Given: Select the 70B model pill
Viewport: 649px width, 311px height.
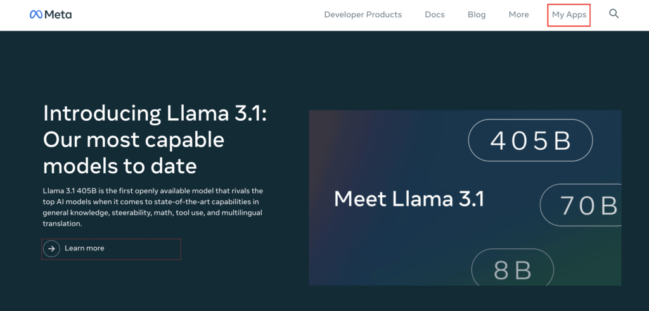Looking at the screenshot, I should pyautogui.click(x=581, y=205).
